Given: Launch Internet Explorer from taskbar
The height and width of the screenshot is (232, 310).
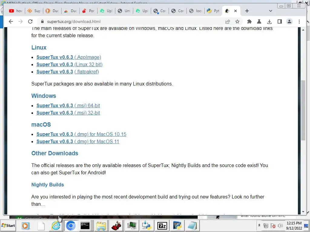Looking at the screenshot, I should [56, 225].
